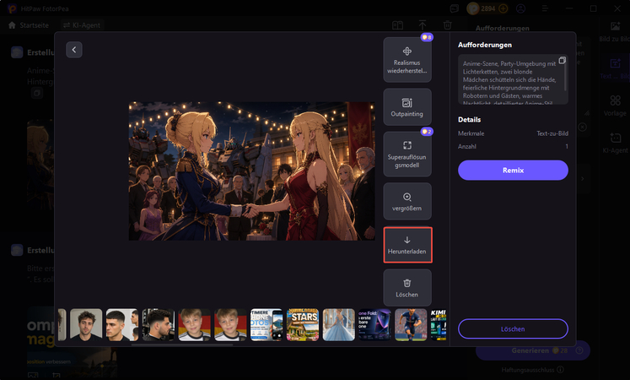Click Löschen trash button beside image
This screenshot has height=380, width=630.
[407, 288]
